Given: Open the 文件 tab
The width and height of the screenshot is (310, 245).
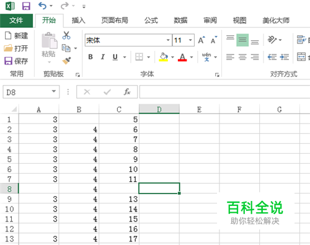Looking at the screenshot, I should click(x=16, y=20).
